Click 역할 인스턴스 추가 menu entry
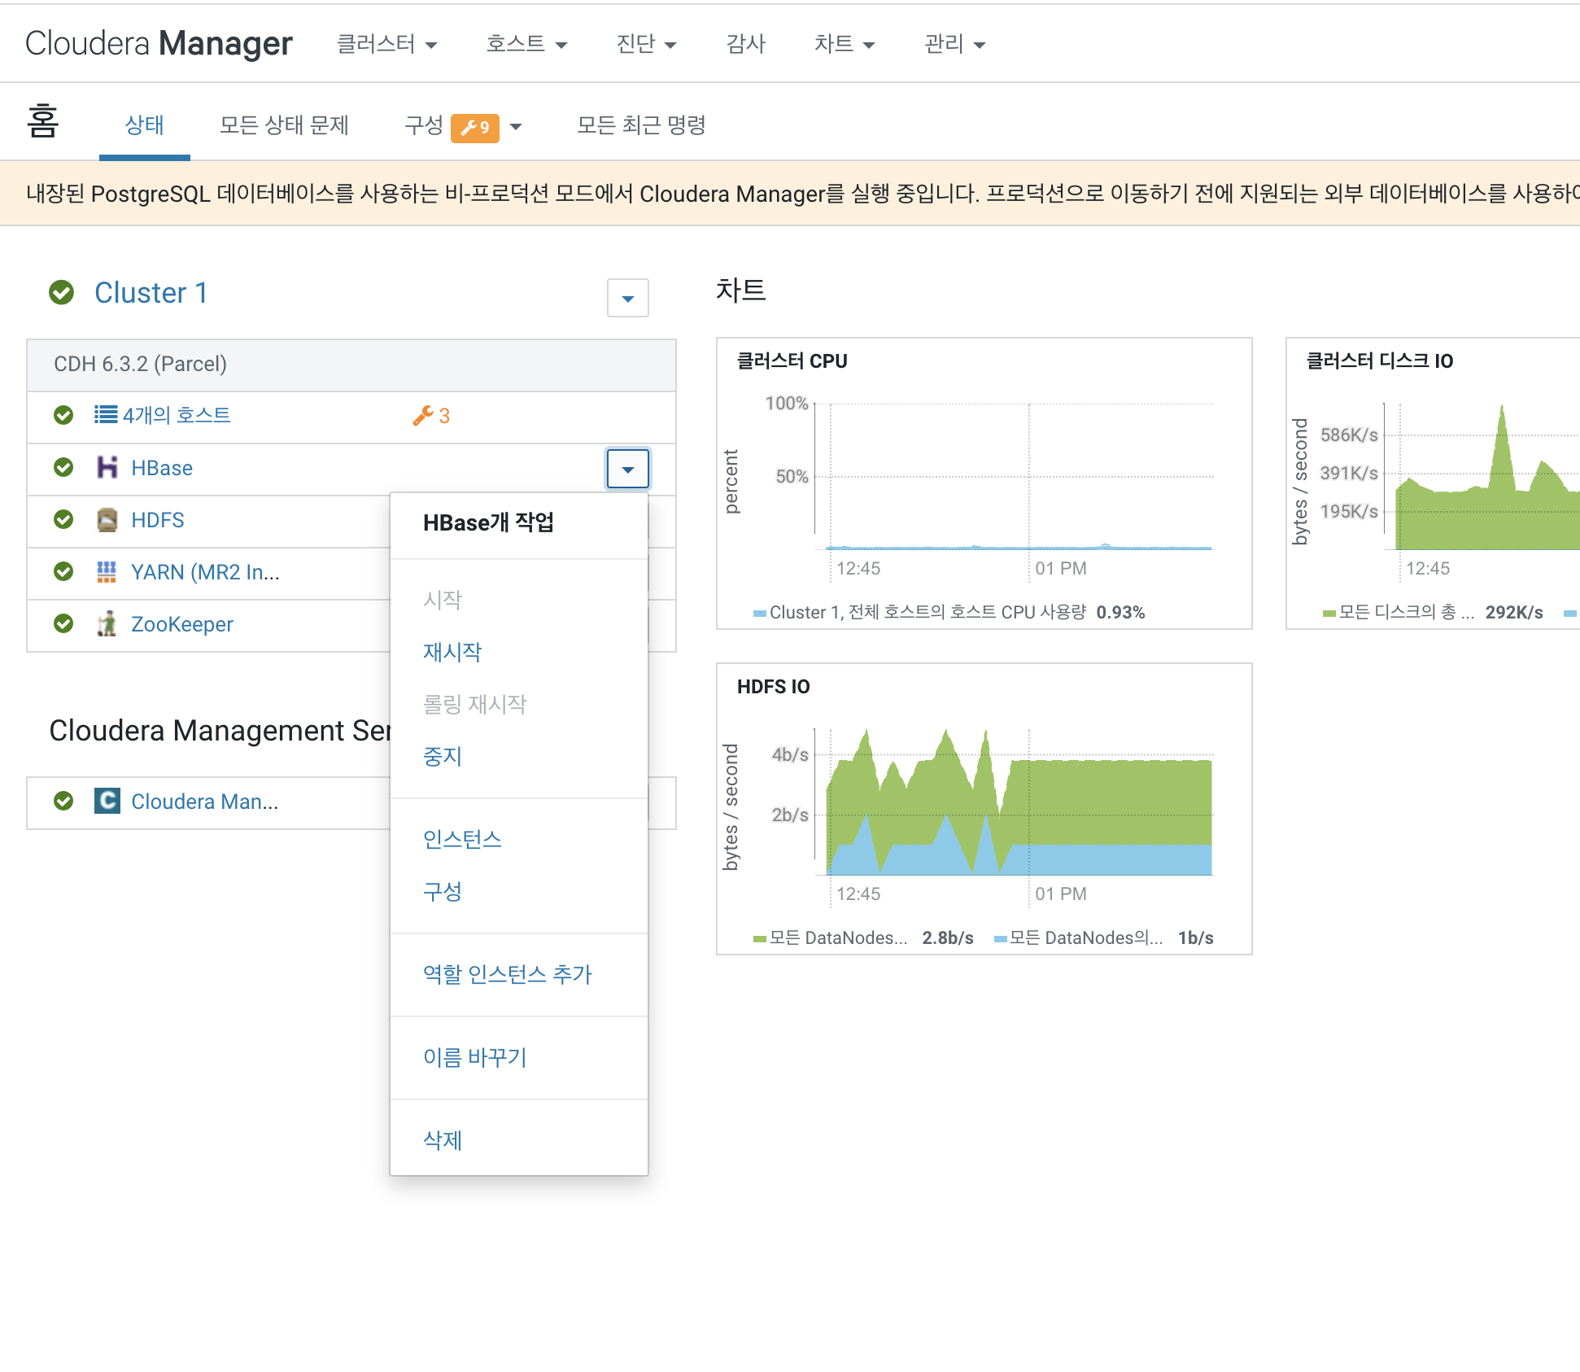This screenshot has height=1372, width=1580. tap(508, 974)
